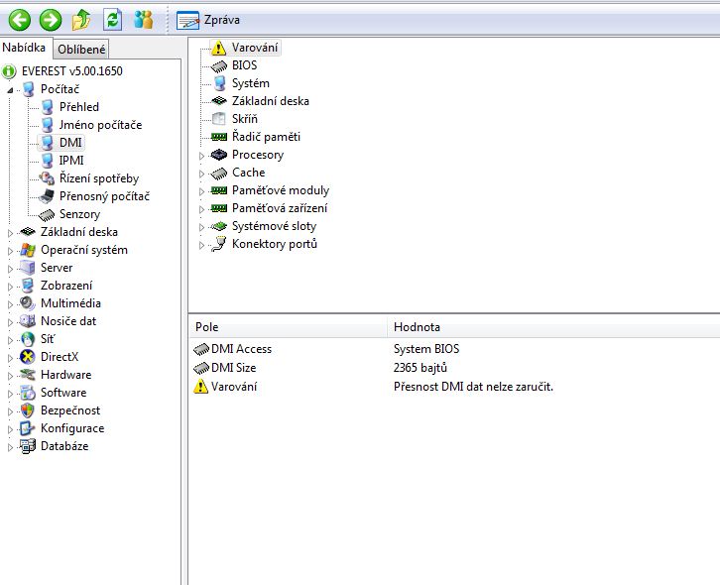Click the green Forward arrow icon
The image size is (720, 585).
click(x=50, y=19)
